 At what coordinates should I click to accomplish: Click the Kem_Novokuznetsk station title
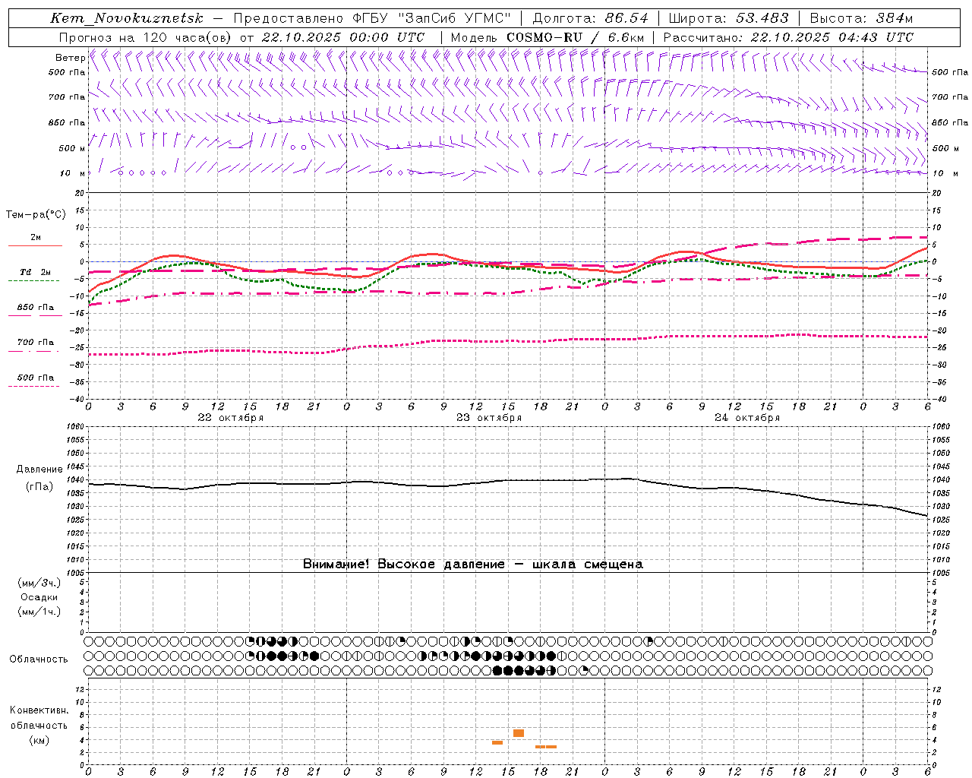click(127, 18)
